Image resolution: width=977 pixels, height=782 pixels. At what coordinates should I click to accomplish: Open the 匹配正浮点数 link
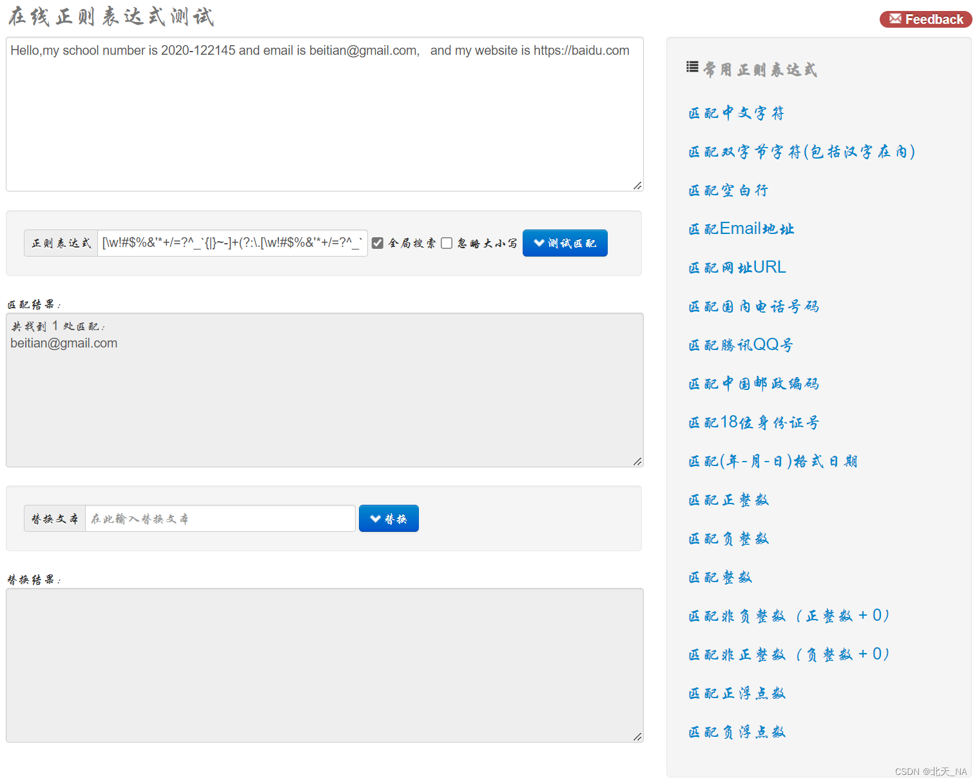pos(737,693)
